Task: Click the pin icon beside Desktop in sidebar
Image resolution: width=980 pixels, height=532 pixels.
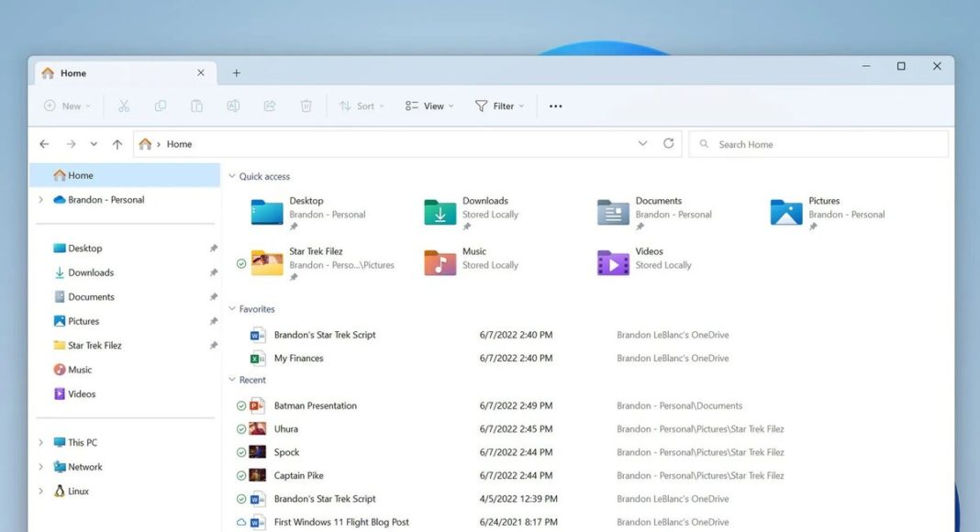Action: 213,249
